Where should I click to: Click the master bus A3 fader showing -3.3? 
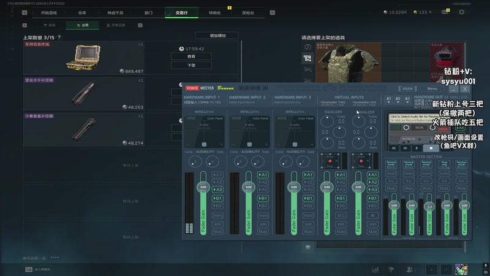click(x=429, y=207)
